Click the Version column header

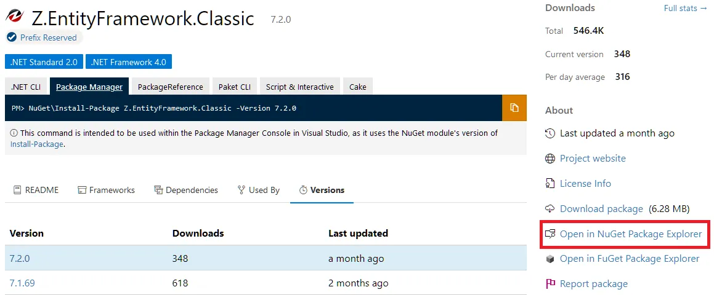(26, 233)
